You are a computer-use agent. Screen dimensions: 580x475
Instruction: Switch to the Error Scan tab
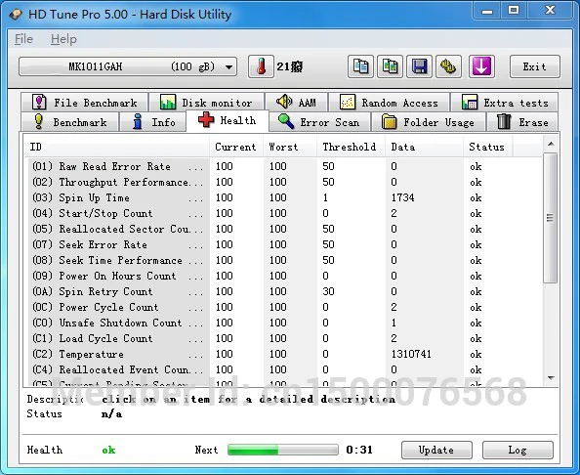[319, 122]
